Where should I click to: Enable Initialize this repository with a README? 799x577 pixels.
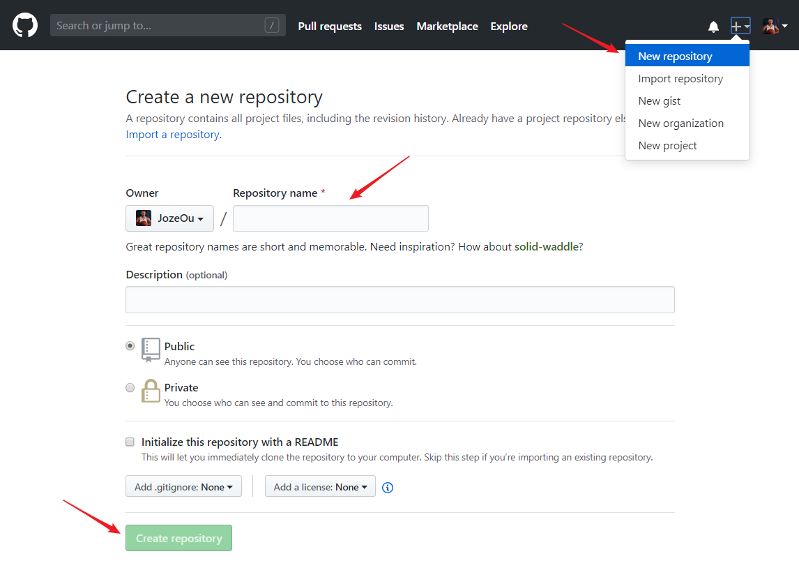point(130,442)
